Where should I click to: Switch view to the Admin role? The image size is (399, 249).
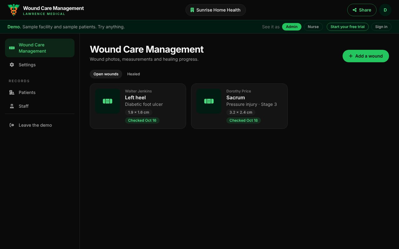(x=292, y=27)
